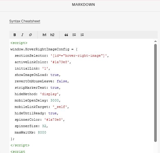Click the spinnerColor value '#1a73e8'
Screen dimensions: 160x153
pyautogui.click(x=54, y=120)
